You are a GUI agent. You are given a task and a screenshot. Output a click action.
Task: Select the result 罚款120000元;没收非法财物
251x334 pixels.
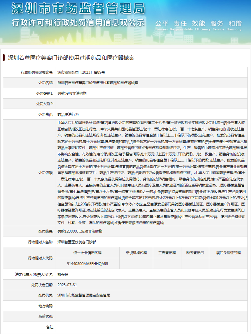point(80,231)
